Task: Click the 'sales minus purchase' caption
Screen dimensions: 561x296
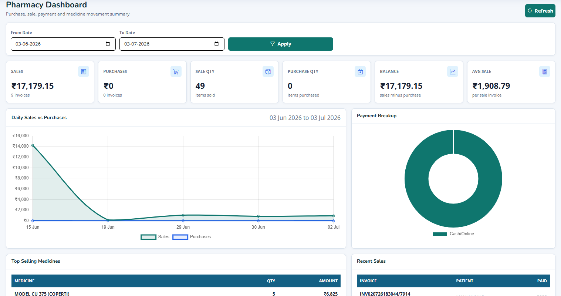Action: point(400,95)
